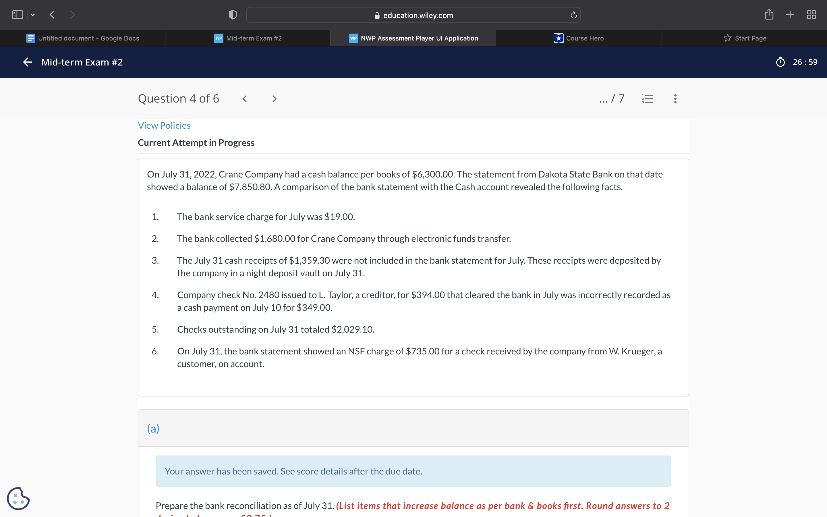Show the tab overview grid icon

[811, 15]
